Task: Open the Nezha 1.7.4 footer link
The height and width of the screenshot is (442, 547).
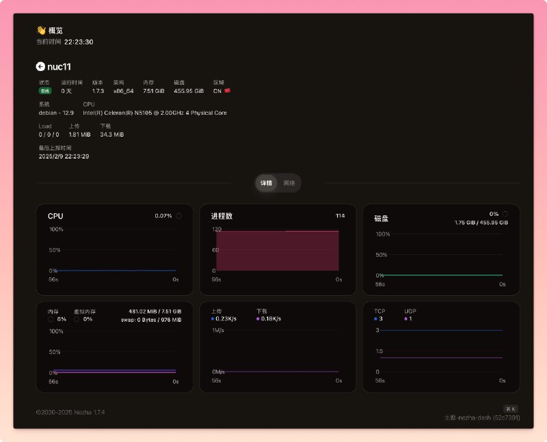Action: point(90,413)
